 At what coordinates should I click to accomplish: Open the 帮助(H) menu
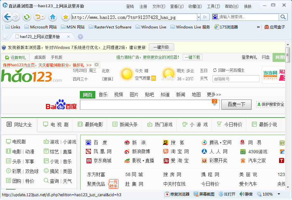(x=232, y=7)
